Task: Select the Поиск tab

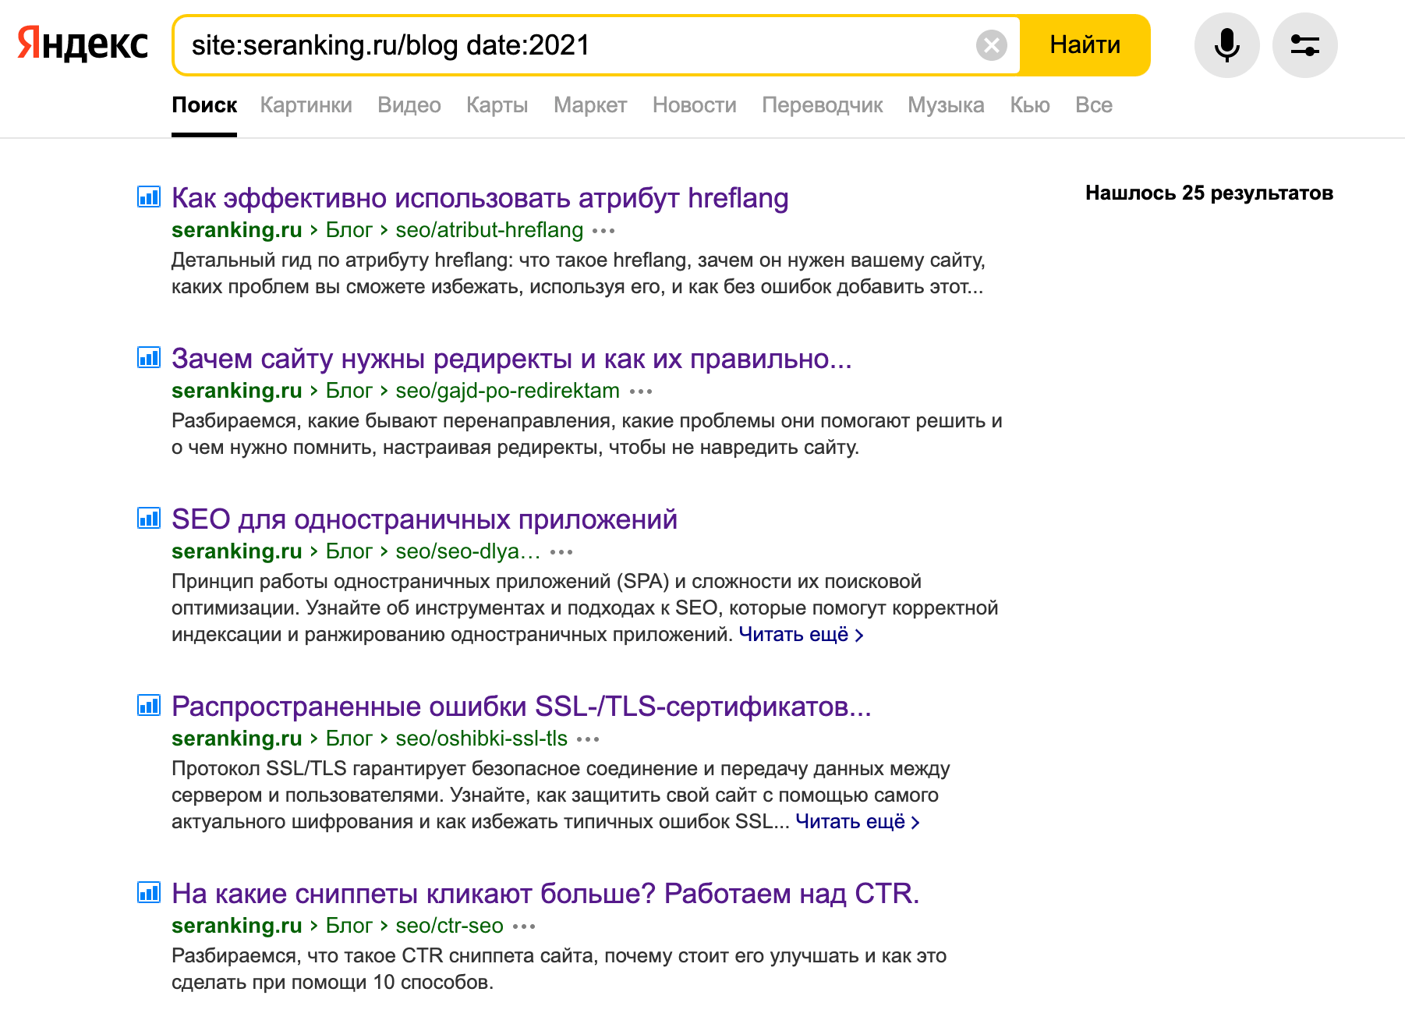Action: (x=204, y=105)
